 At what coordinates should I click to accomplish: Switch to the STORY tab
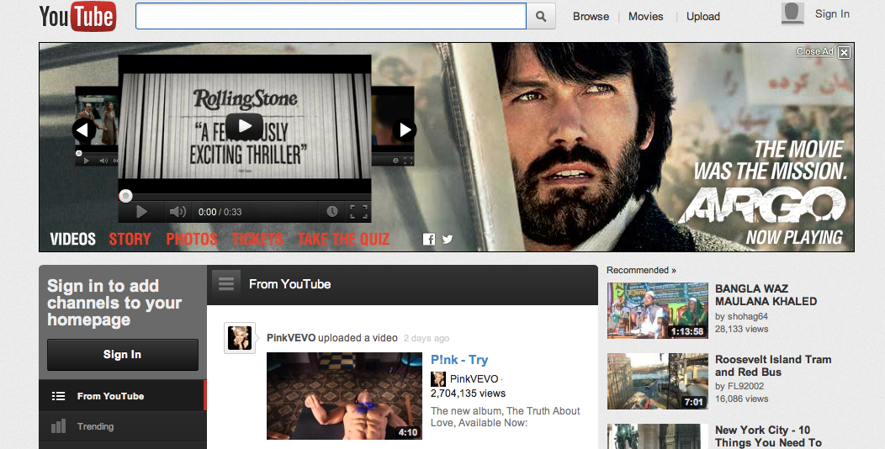[x=130, y=240]
